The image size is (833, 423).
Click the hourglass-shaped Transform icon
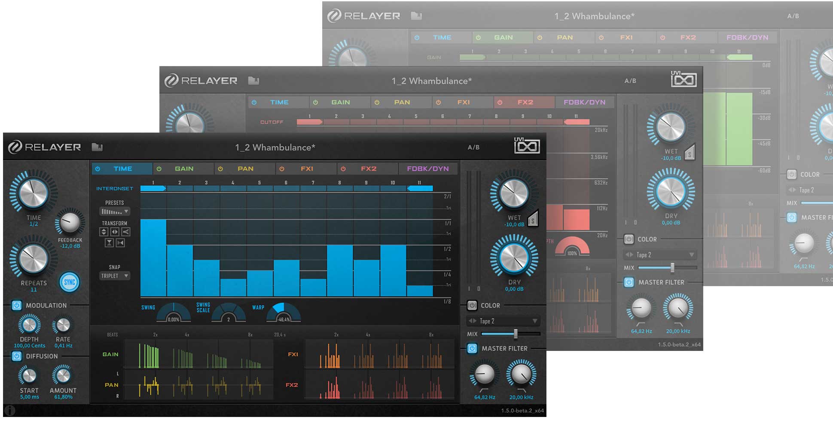(x=109, y=243)
